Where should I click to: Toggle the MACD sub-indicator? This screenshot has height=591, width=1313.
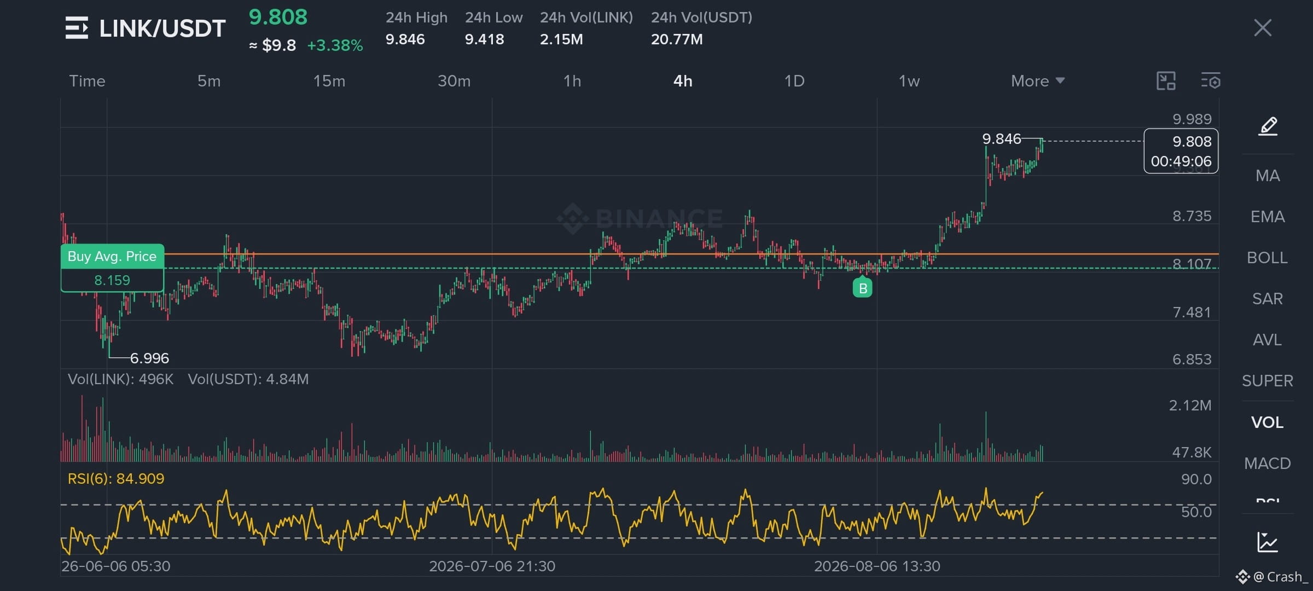[1268, 463]
